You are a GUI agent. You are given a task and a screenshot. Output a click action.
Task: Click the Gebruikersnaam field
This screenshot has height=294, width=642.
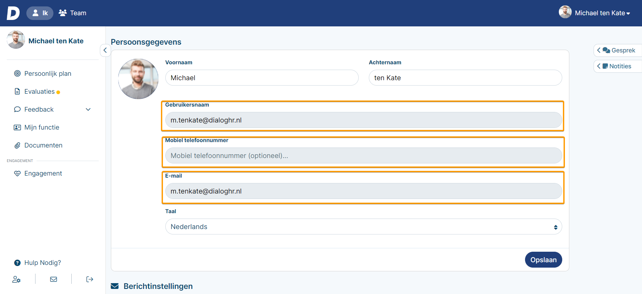(363, 120)
